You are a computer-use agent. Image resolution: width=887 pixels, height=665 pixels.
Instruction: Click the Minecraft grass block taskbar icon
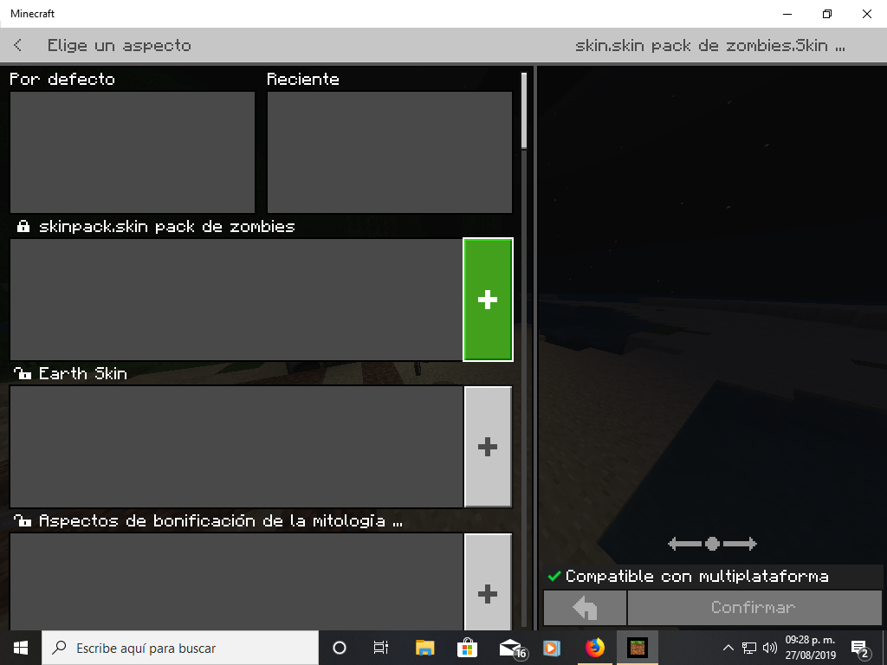point(637,648)
